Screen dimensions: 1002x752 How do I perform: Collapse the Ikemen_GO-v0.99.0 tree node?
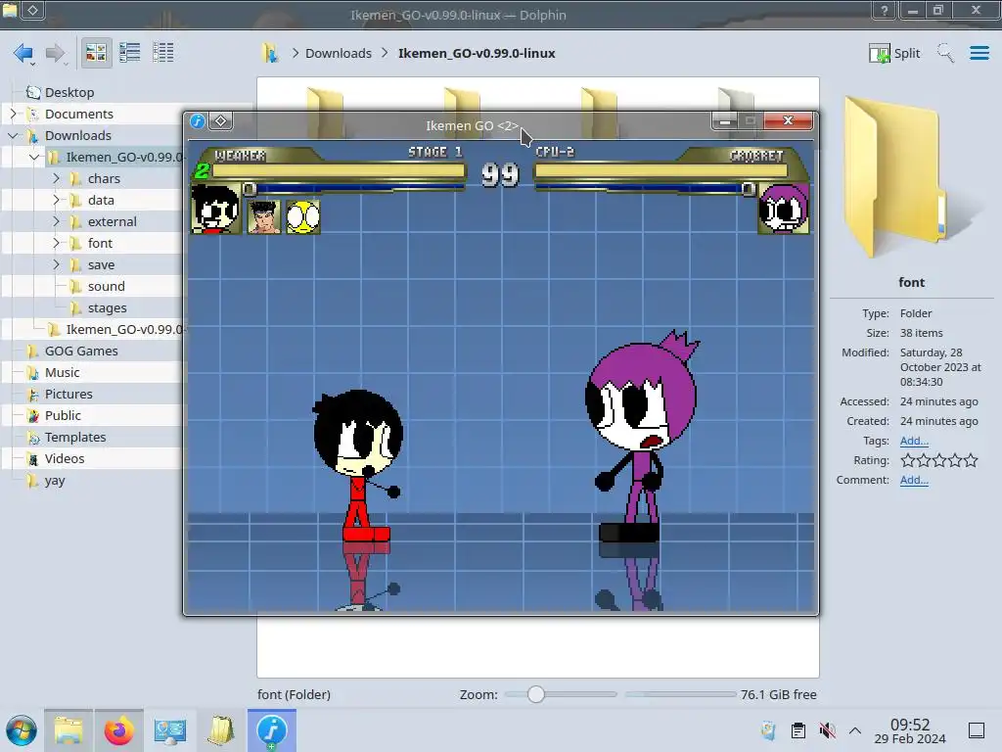coord(34,157)
